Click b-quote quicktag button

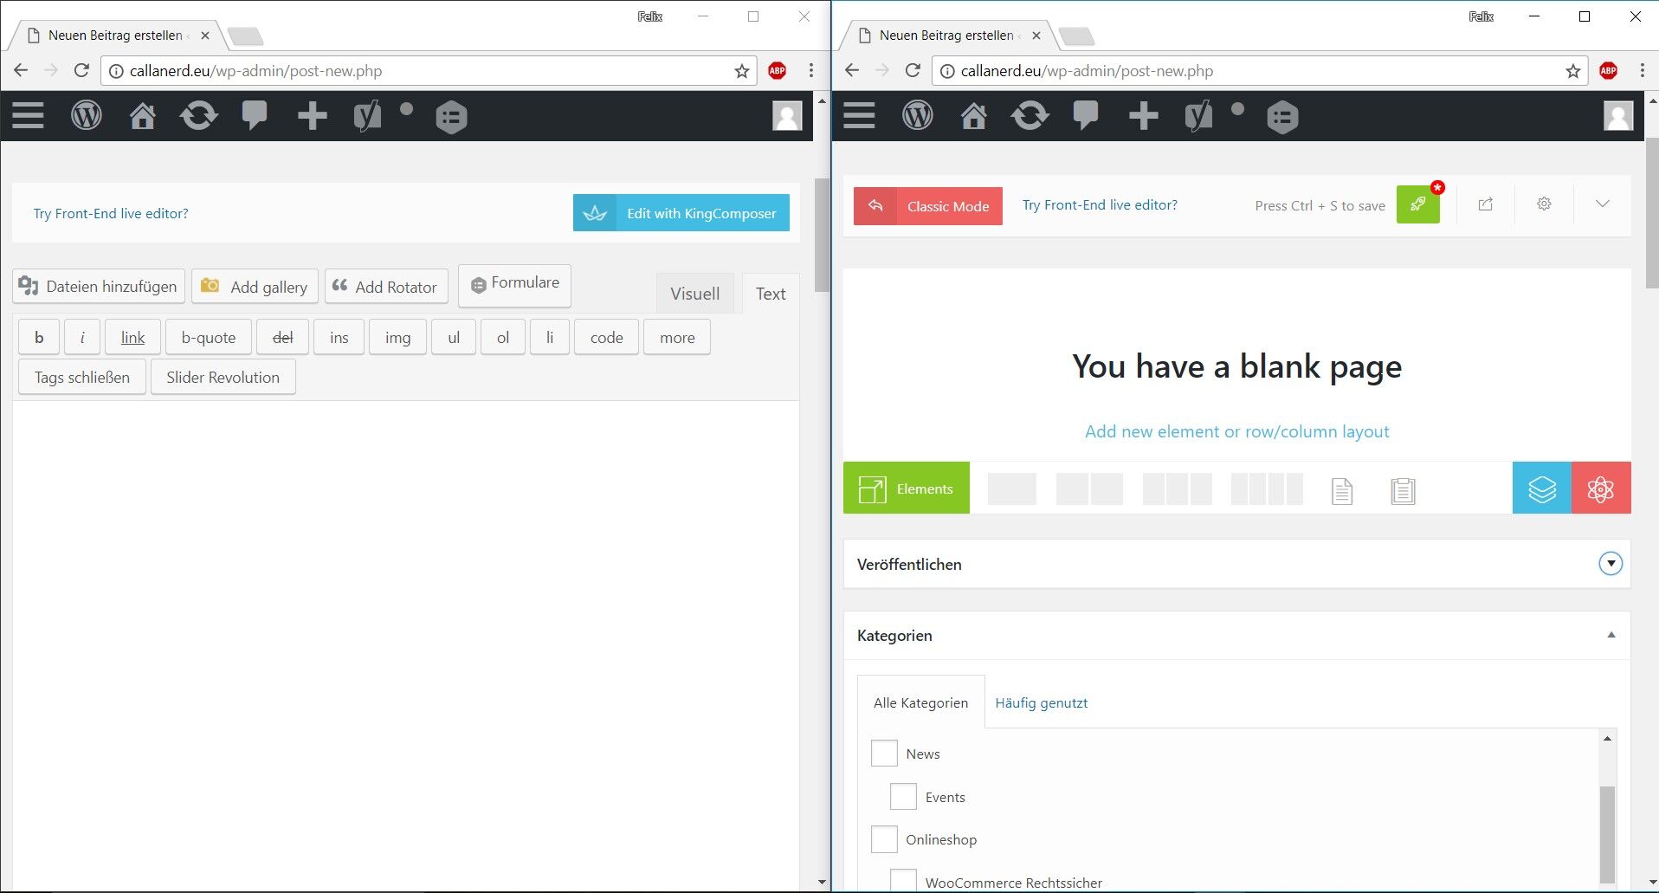coord(209,337)
